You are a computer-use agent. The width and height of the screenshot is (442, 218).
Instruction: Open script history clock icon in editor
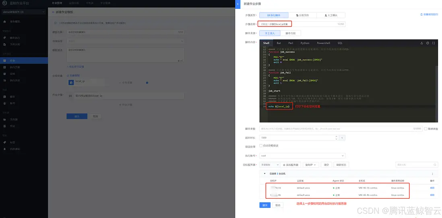pos(428,43)
